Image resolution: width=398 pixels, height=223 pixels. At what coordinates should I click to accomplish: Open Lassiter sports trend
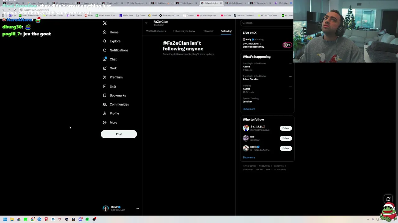pos(247,102)
